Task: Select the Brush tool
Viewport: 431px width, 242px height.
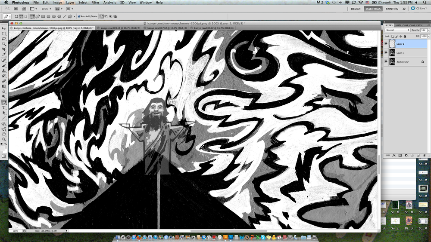Action: tap(4, 65)
